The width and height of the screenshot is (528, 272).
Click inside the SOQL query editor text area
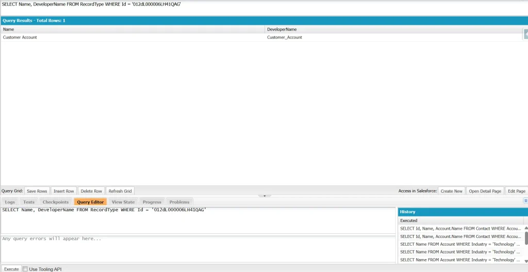pyautogui.click(x=198, y=220)
